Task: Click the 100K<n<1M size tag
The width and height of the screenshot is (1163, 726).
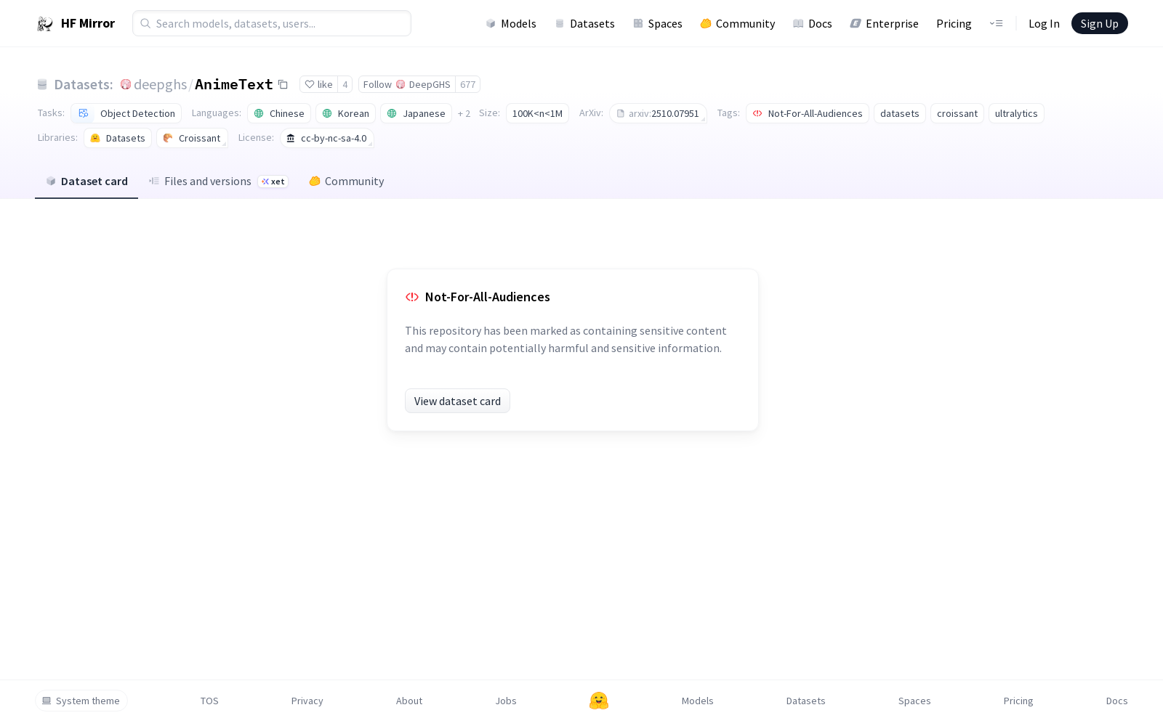Action: 537,113
